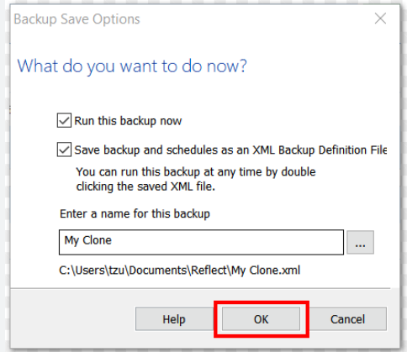Click the 'Enter a name for this backup' label
This screenshot has width=407, height=352.
[x=135, y=214]
